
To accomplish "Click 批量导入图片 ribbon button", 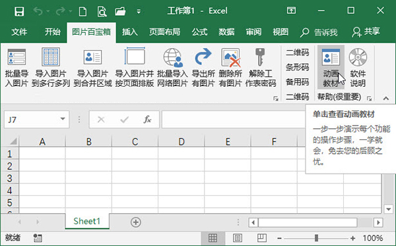I will pos(16,68).
